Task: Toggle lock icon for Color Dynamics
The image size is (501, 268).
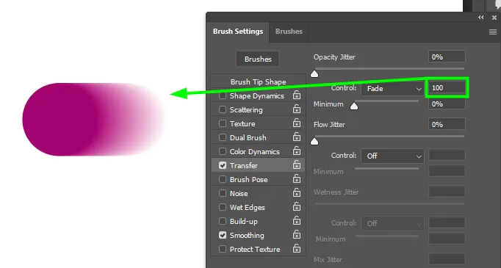Action: [297, 151]
